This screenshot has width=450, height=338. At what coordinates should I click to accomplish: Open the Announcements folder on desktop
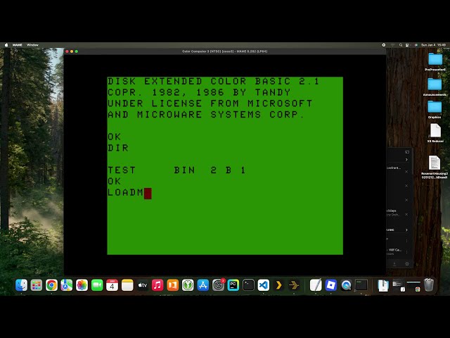point(435,84)
